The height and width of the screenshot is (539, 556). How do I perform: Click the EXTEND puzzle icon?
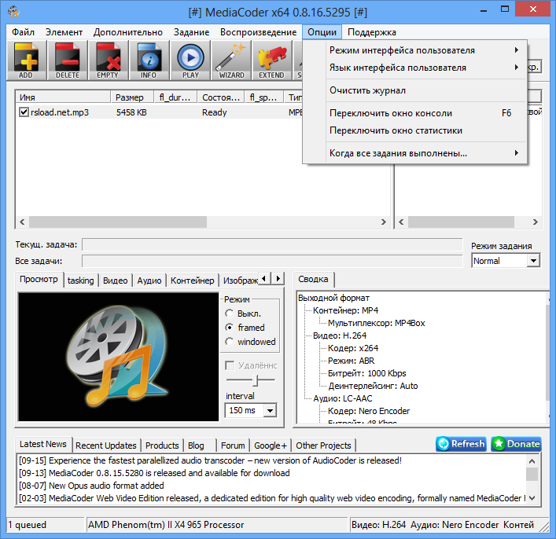point(271,60)
